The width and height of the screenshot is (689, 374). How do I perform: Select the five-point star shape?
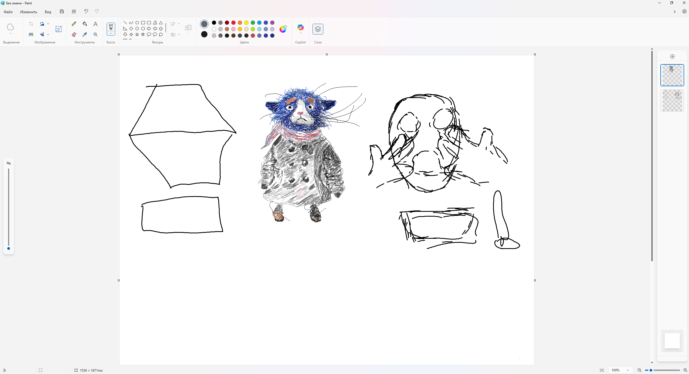137,34
